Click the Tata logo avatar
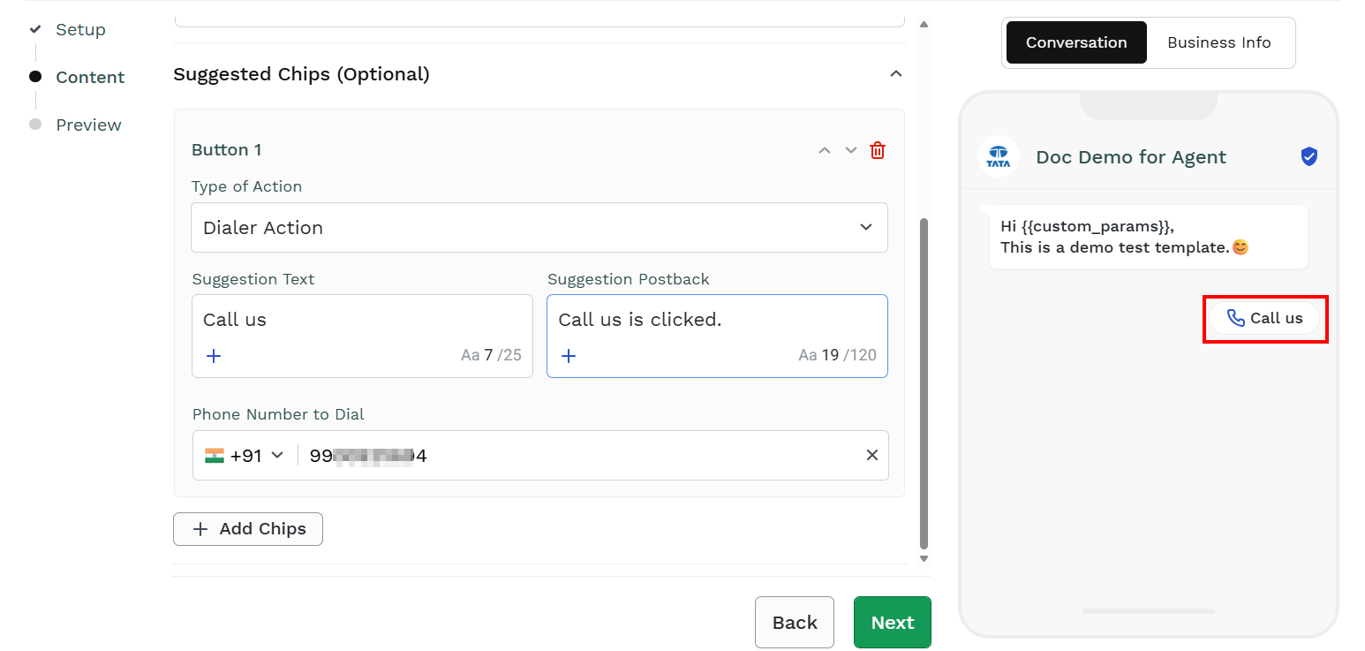This screenshot has height=651, width=1365. point(999,156)
